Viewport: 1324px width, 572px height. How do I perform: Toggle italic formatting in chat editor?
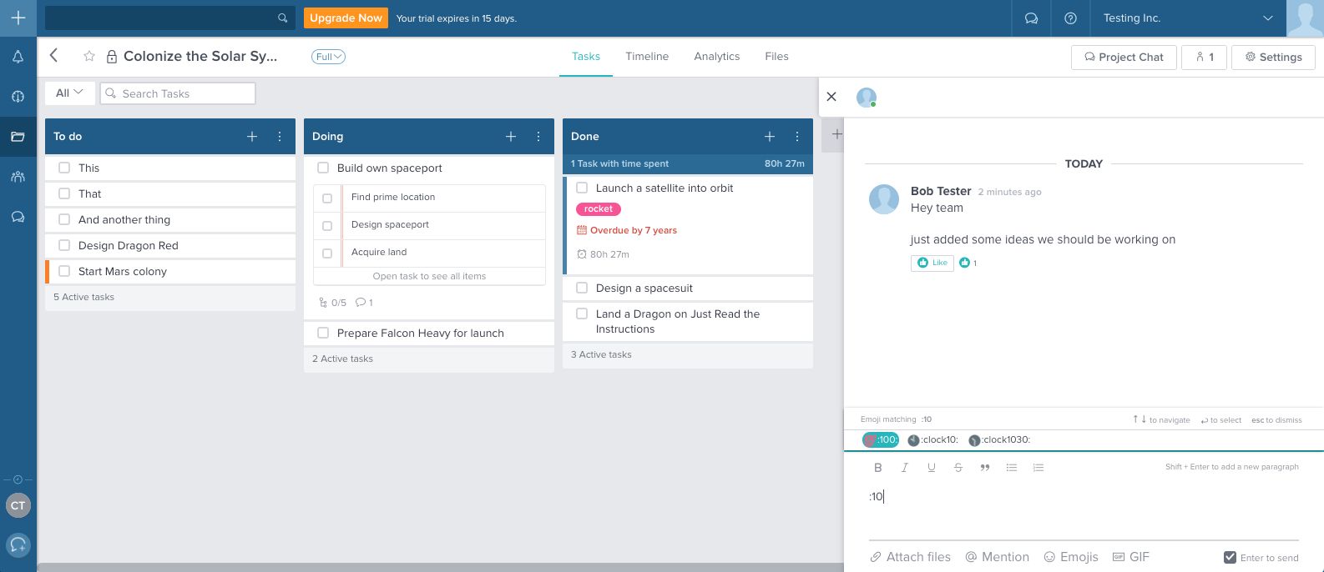904,468
